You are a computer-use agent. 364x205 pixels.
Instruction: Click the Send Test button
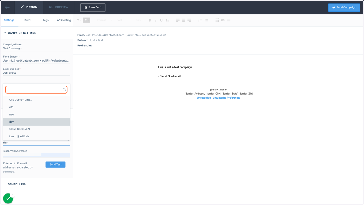56,164
